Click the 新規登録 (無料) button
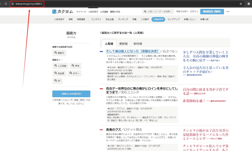This screenshot has height=151, width=252. click(x=212, y=12)
